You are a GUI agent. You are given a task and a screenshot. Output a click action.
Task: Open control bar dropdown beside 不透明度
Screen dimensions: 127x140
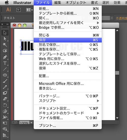pos(112,18)
